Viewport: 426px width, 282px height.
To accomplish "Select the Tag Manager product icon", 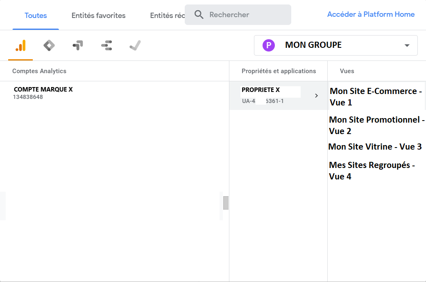I will pyautogui.click(x=49, y=45).
